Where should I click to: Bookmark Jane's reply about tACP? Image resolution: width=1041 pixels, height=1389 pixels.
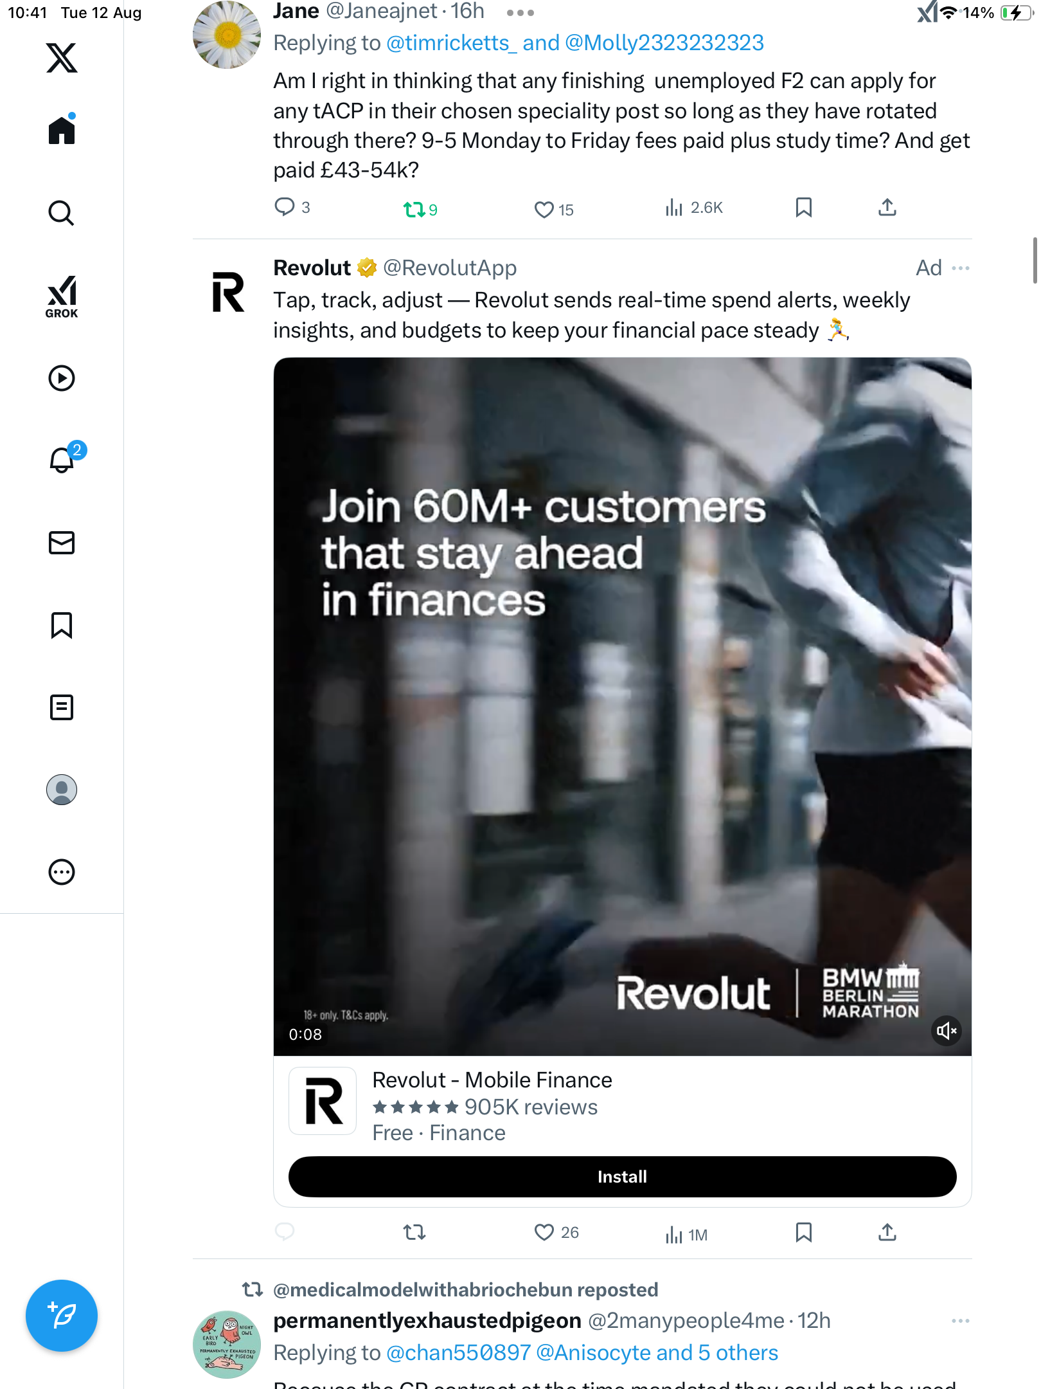(x=803, y=208)
